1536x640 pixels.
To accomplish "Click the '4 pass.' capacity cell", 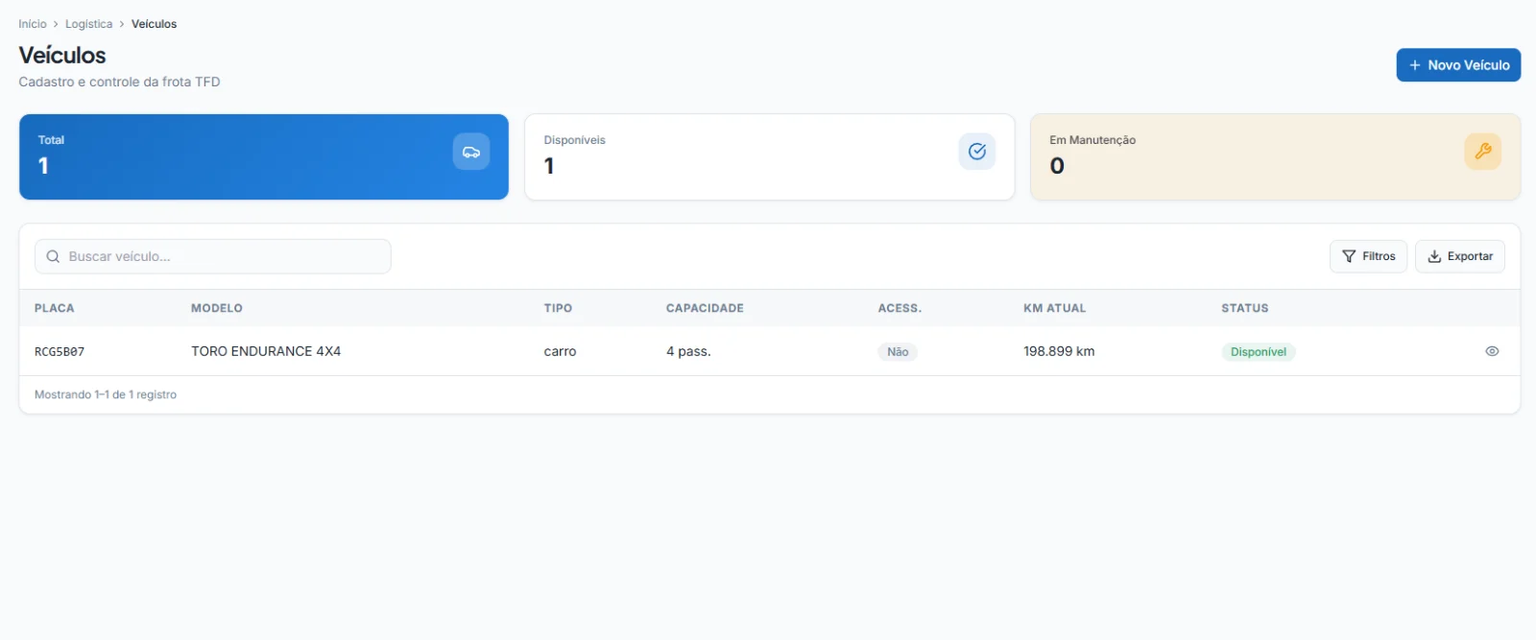I will tap(688, 351).
